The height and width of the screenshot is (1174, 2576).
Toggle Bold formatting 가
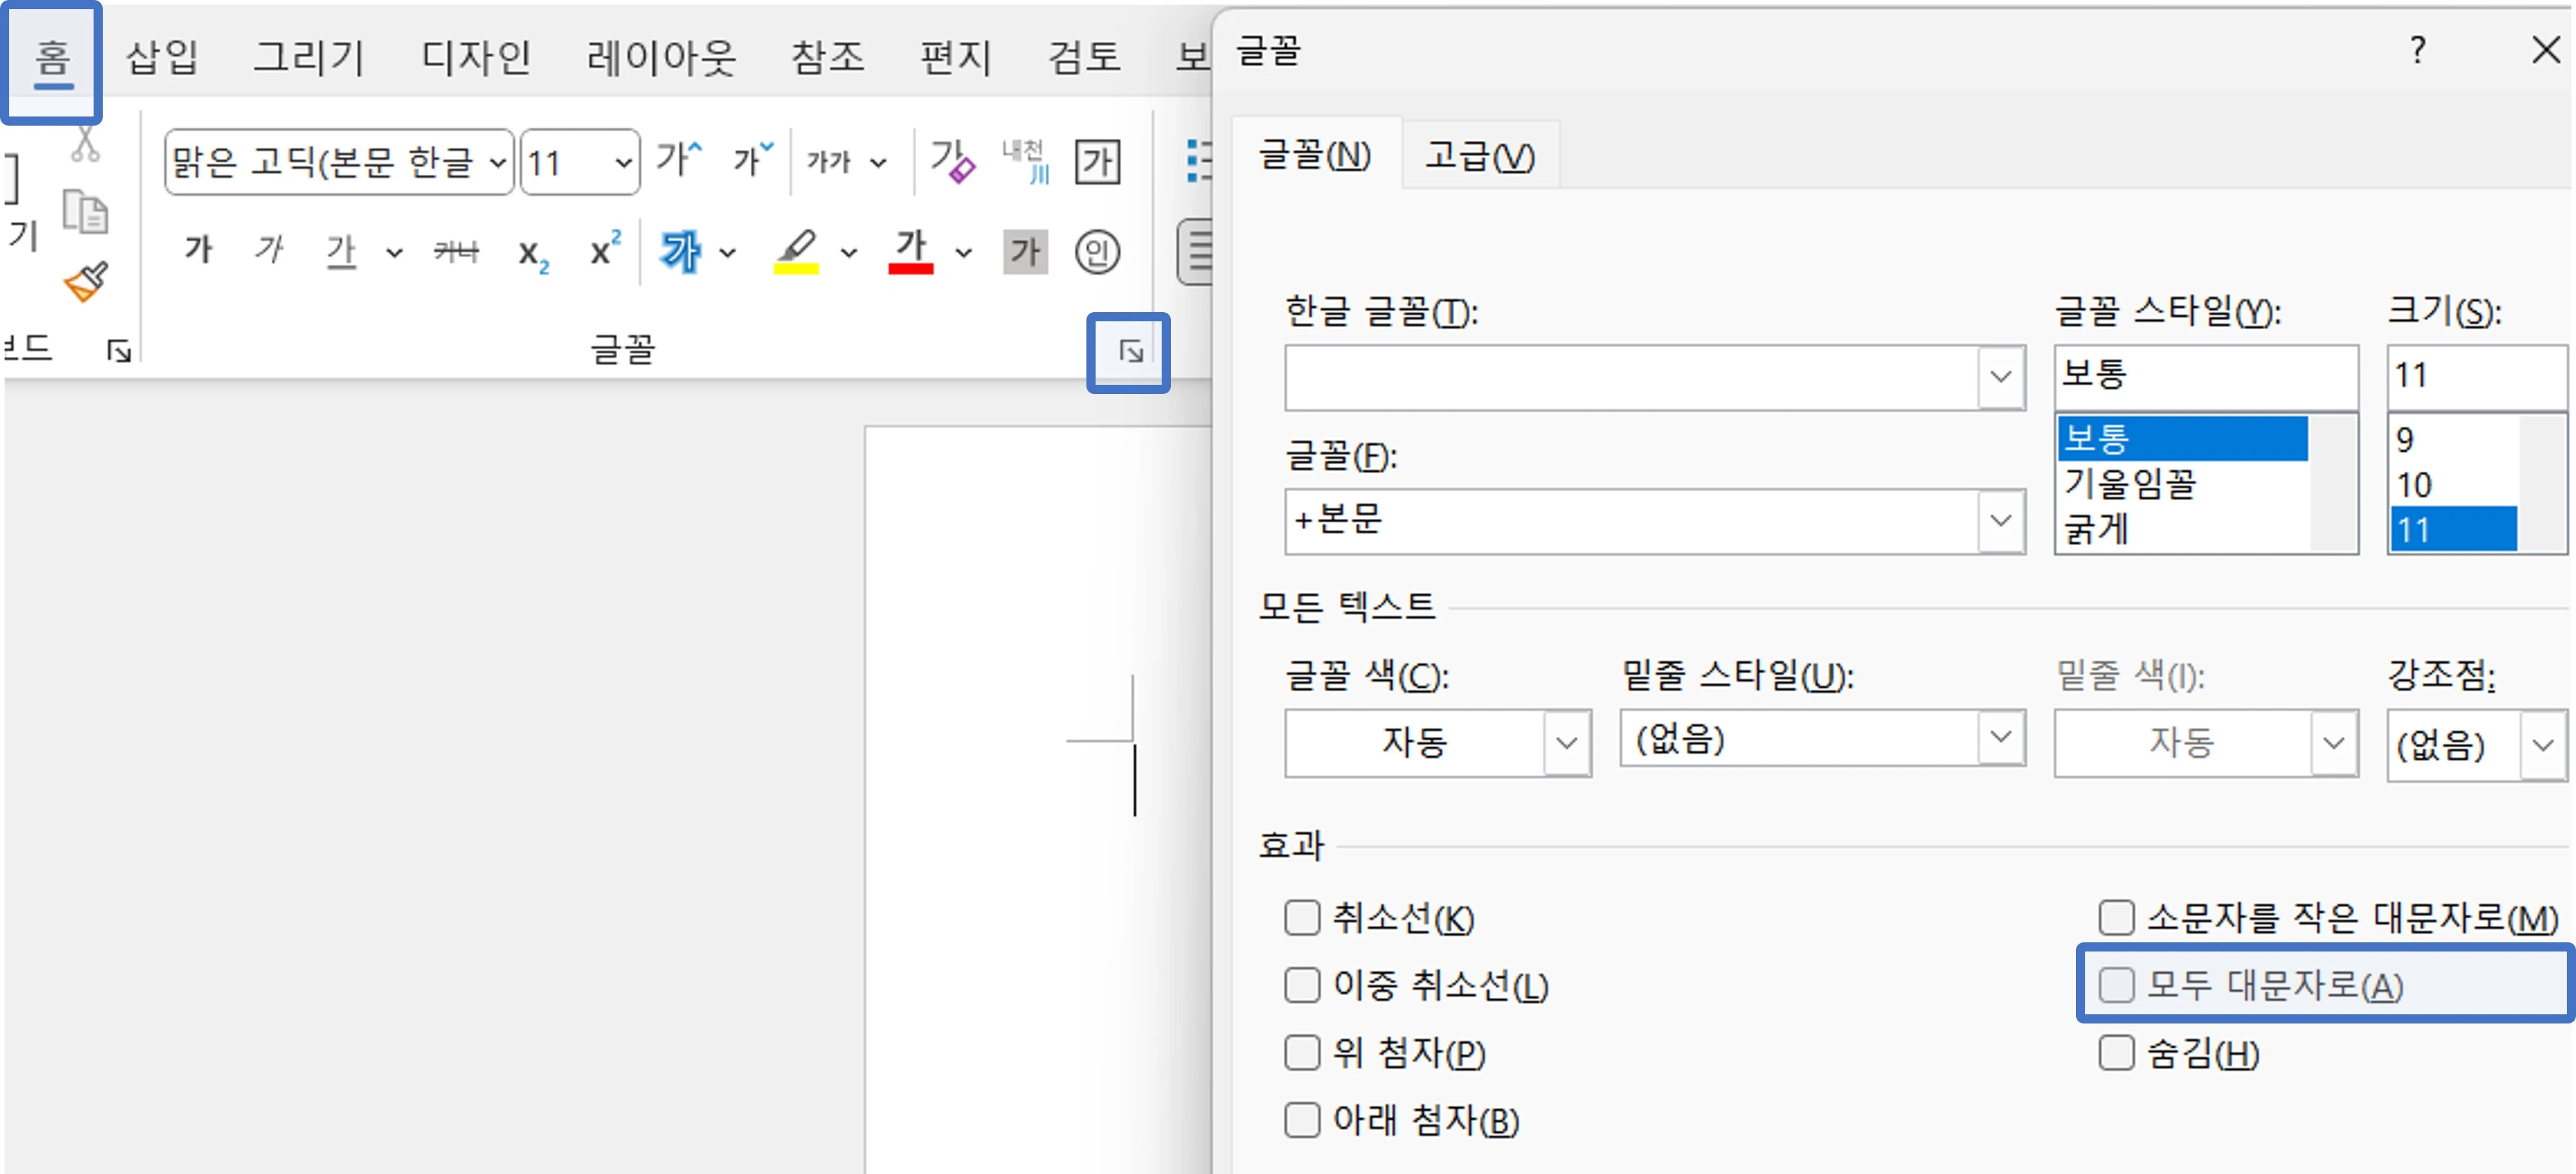(198, 250)
